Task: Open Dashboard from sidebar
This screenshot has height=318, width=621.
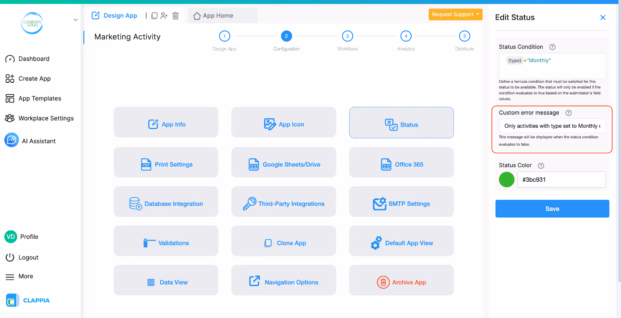Action: (x=34, y=59)
